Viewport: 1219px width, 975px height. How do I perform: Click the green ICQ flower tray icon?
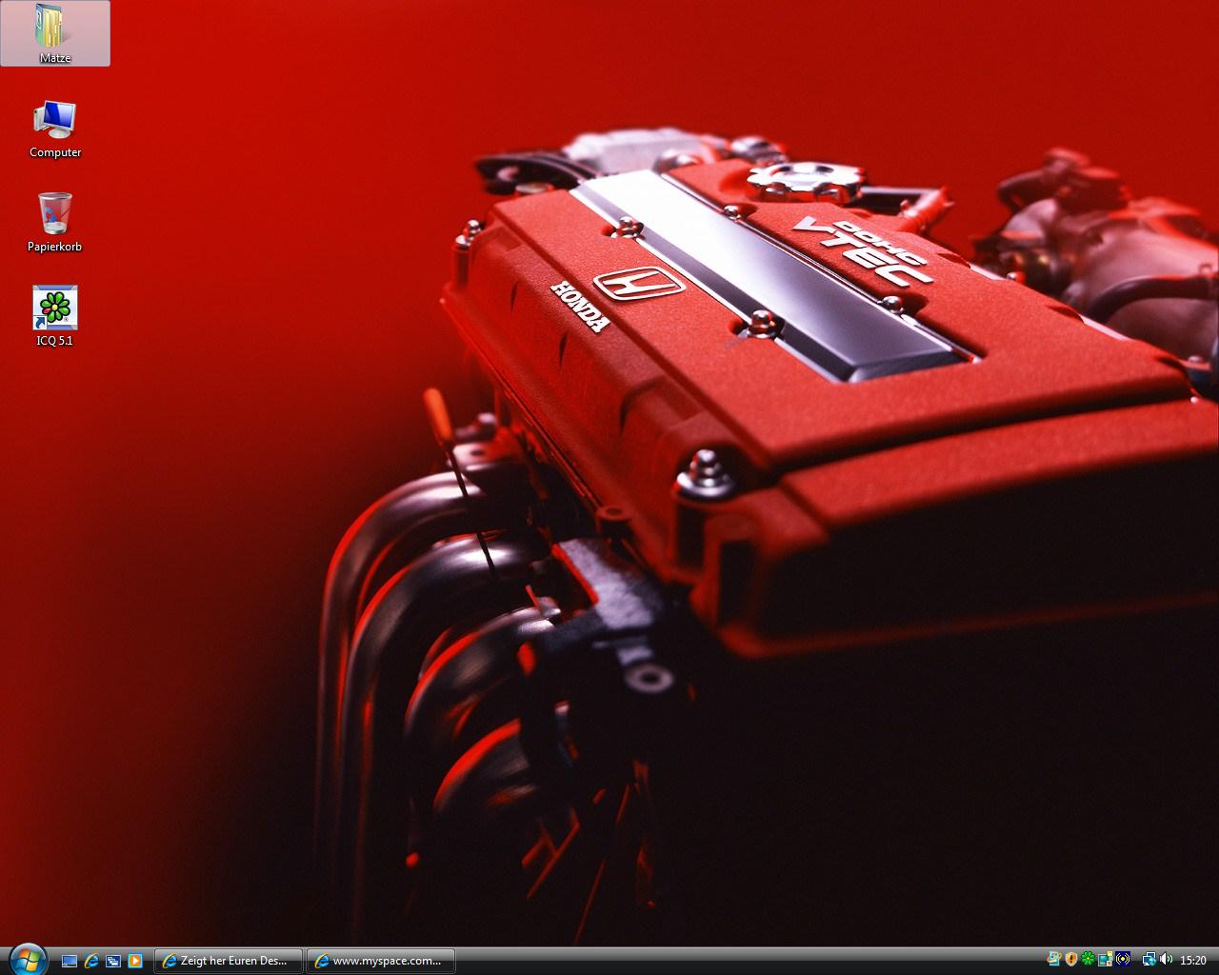[x=1089, y=959]
